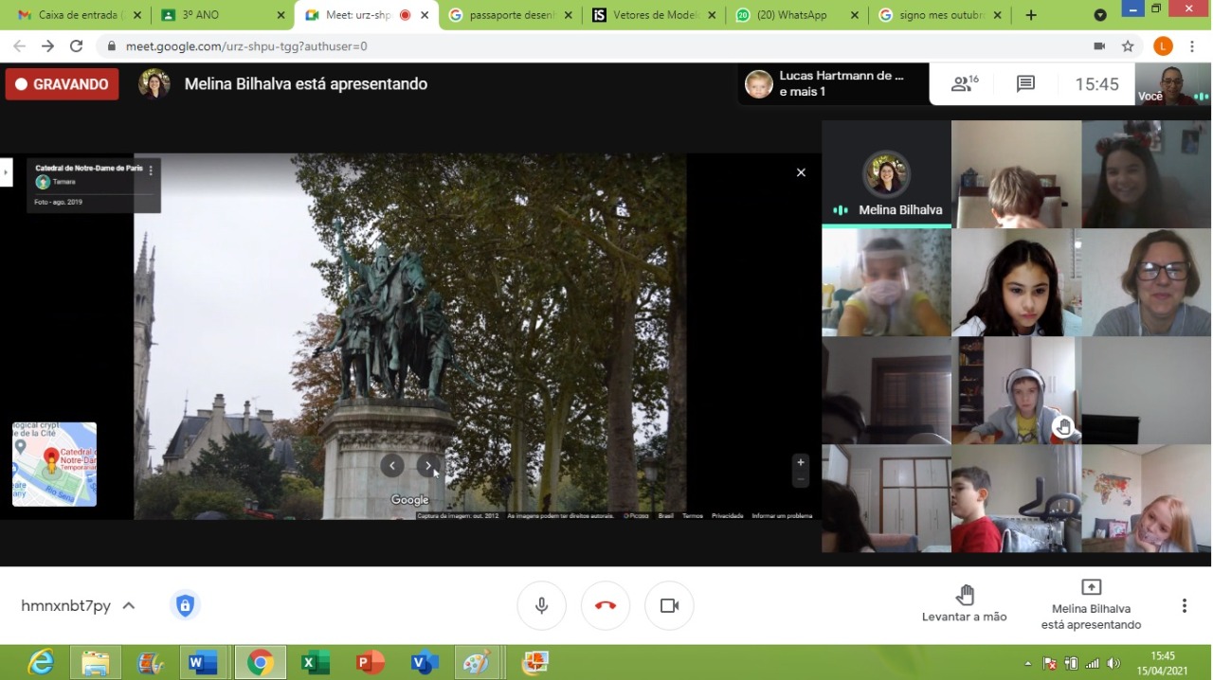This screenshot has width=1213, height=680.
Task: Reload the Google Meet page
Action: 77,46
